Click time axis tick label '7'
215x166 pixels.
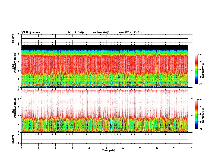click(140, 148)
